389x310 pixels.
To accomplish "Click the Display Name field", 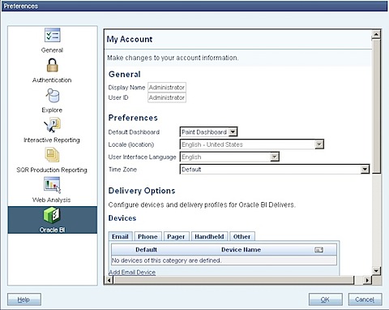I will coord(167,88).
